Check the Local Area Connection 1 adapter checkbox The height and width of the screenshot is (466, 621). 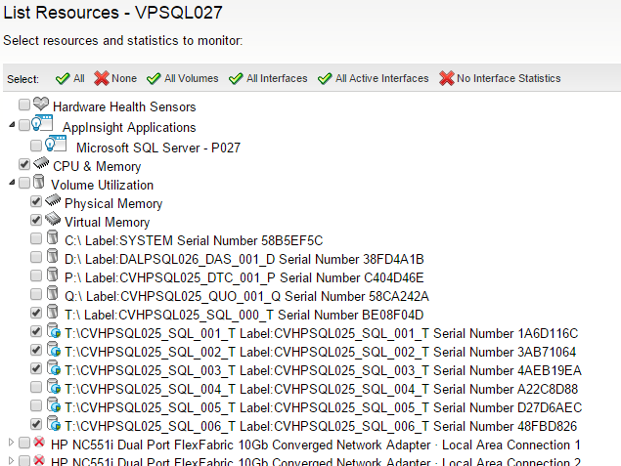coord(24,443)
